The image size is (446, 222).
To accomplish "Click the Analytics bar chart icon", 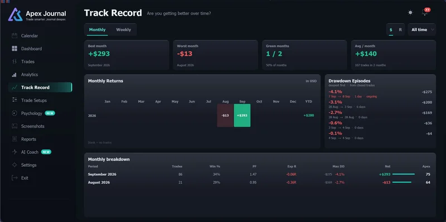I will click(14, 75).
